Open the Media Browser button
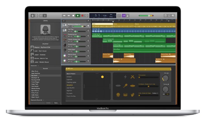205x119 pixels. point(173,16)
